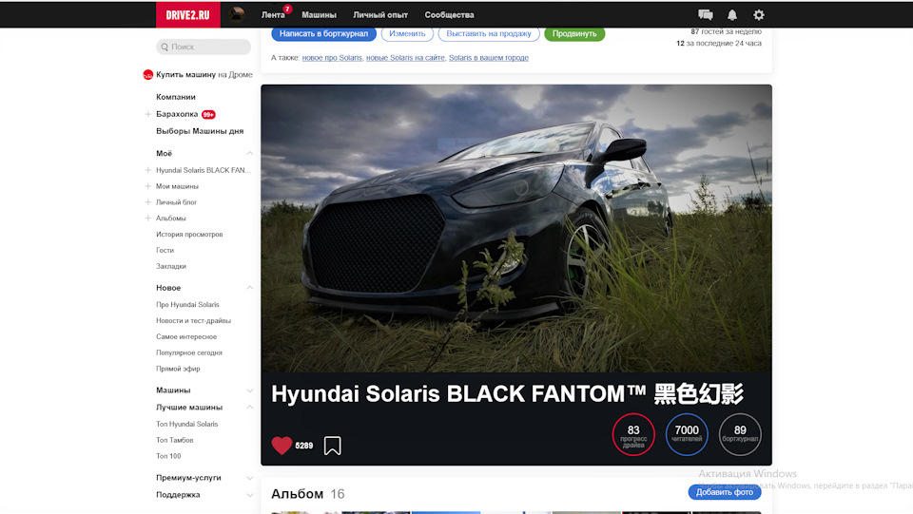Open Компании in the sidebar
This screenshot has height=514, width=913.
pos(176,97)
